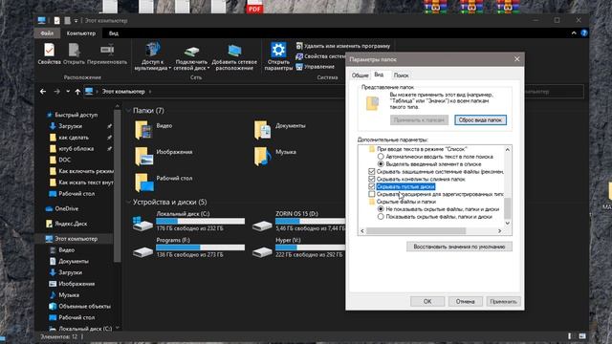This screenshot has width=612, height=344.
Task: Open the Музыка folder icon
Action: point(262,156)
